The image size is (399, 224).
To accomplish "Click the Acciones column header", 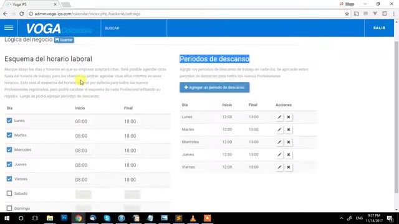I will (284, 105).
